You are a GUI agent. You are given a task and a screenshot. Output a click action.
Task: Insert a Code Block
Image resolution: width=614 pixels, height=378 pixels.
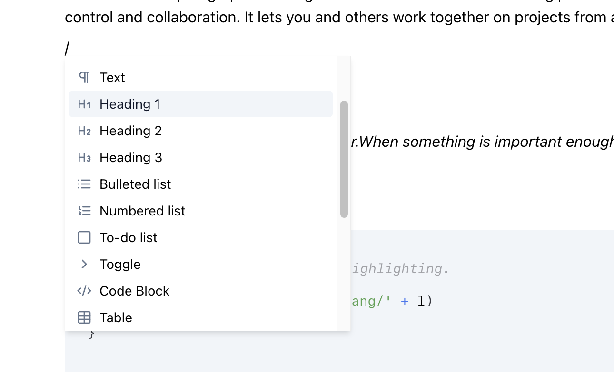pyautogui.click(x=134, y=291)
